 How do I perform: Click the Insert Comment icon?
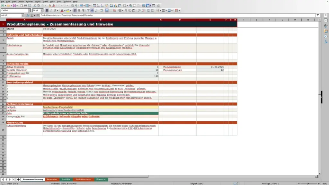click(x=135, y=5)
